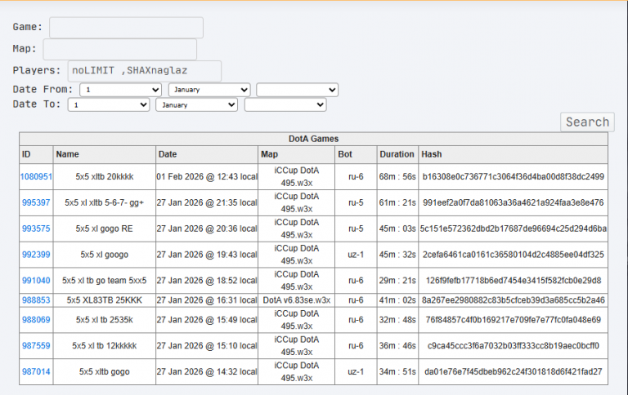Click the Bot column header
The height and width of the screenshot is (395, 628).
[356, 154]
